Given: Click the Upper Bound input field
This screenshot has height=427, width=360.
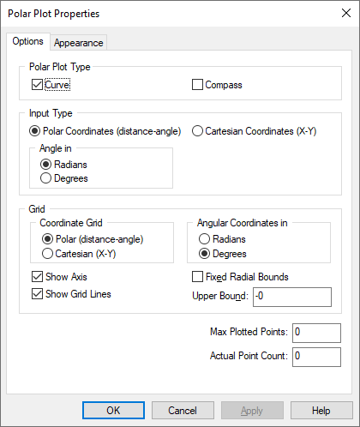Looking at the screenshot, I should [x=292, y=298].
